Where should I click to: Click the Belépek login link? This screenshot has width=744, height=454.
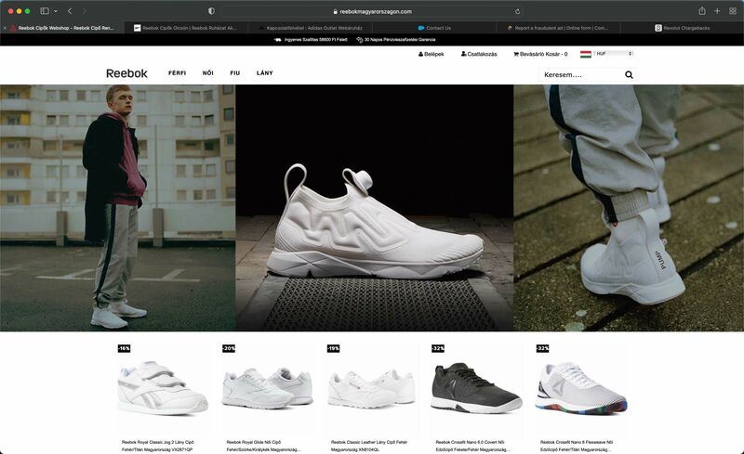pos(431,54)
